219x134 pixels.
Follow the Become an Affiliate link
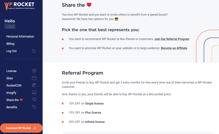tap(174, 48)
